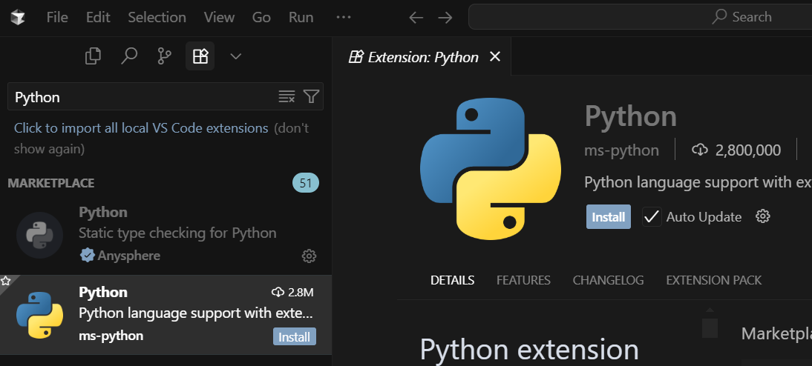Image resolution: width=812 pixels, height=366 pixels.
Task: Click the Python logo in the ms-python list item
Action: coord(40,315)
